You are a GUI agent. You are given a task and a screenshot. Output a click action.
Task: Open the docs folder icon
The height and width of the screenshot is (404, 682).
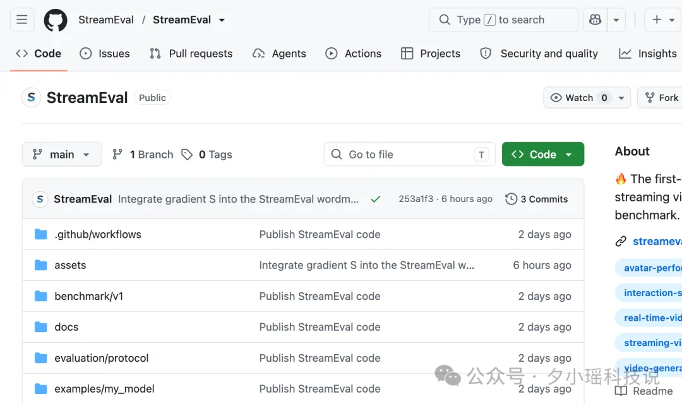(41, 327)
